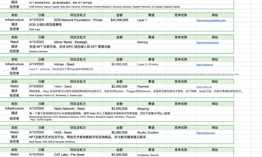Click the Layer 2, Privacy cell

[148, 64]
